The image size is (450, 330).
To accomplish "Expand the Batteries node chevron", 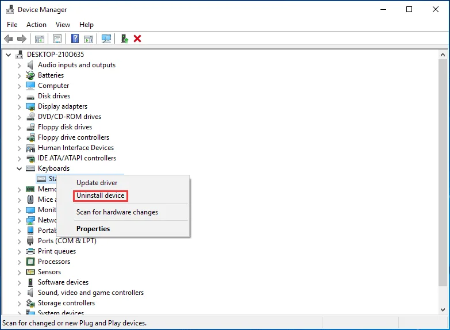I will tap(19, 76).
